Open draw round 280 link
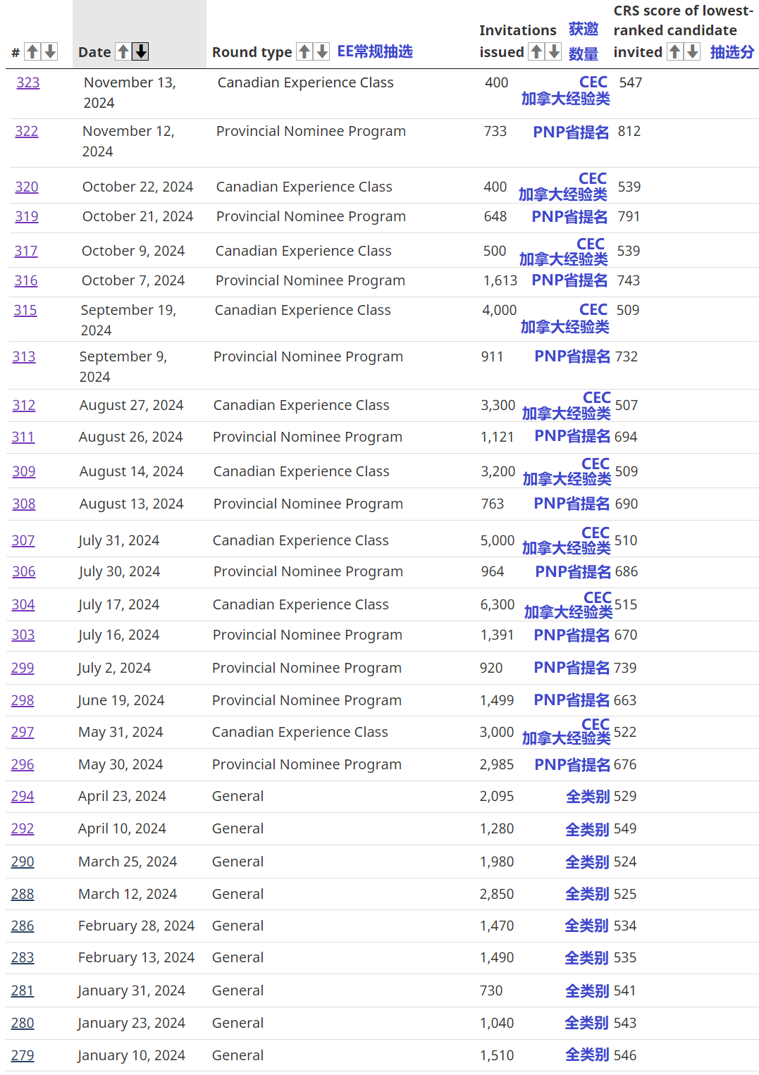The image size is (759, 1075). coord(23,1023)
